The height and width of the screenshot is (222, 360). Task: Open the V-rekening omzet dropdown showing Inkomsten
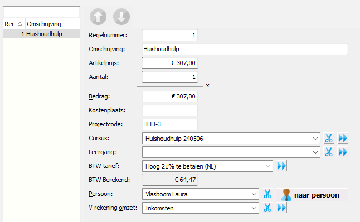[x=201, y=208]
